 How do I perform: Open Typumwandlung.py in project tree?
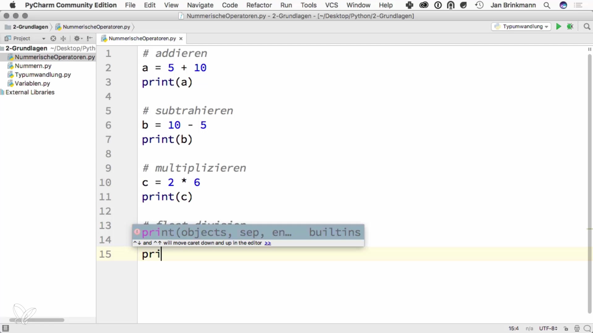(x=43, y=75)
